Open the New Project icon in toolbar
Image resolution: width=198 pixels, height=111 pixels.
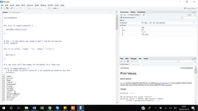(7, 8)
